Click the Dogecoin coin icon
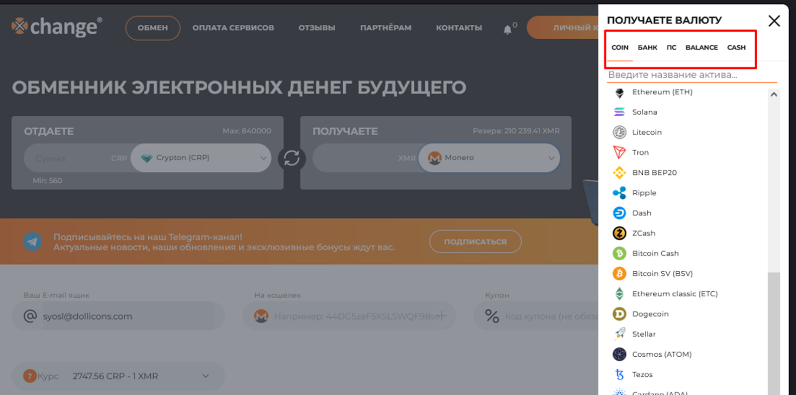This screenshot has width=796, height=395. (x=619, y=314)
